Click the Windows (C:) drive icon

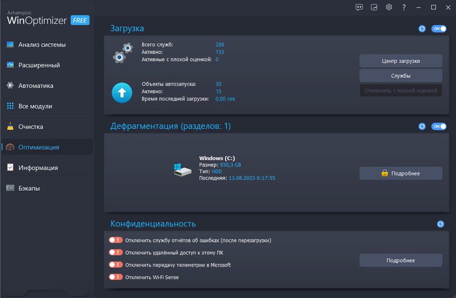[x=182, y=170]
